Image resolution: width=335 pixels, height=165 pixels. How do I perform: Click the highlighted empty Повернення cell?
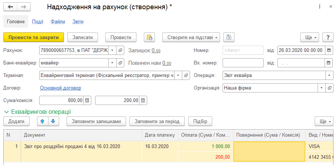coord(270,151)
